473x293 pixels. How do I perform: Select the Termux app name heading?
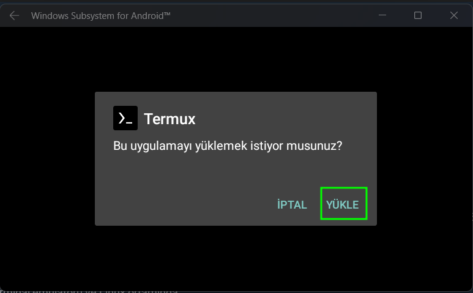[169, 119]
